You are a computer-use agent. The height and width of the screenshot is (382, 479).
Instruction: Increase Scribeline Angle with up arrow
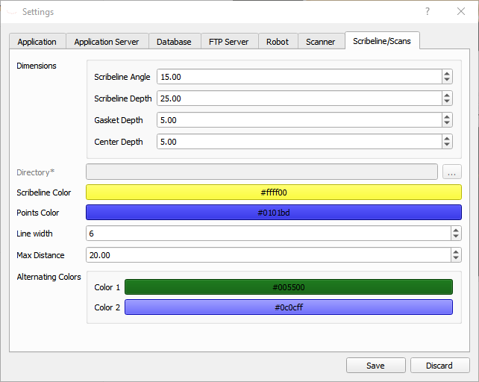pos(447,73)
